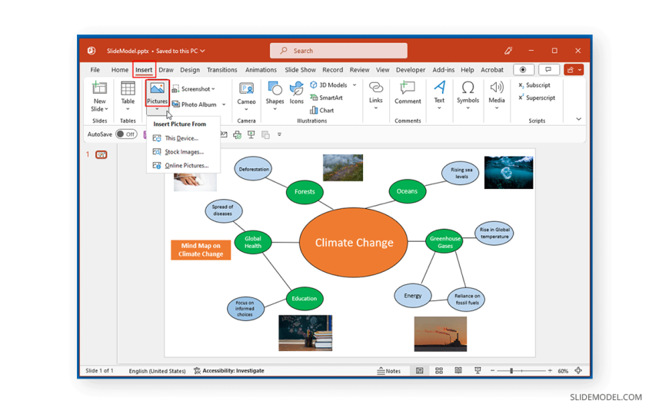Open the Saved to this PC dropdown
669x414 pixels.
[181, 51]
